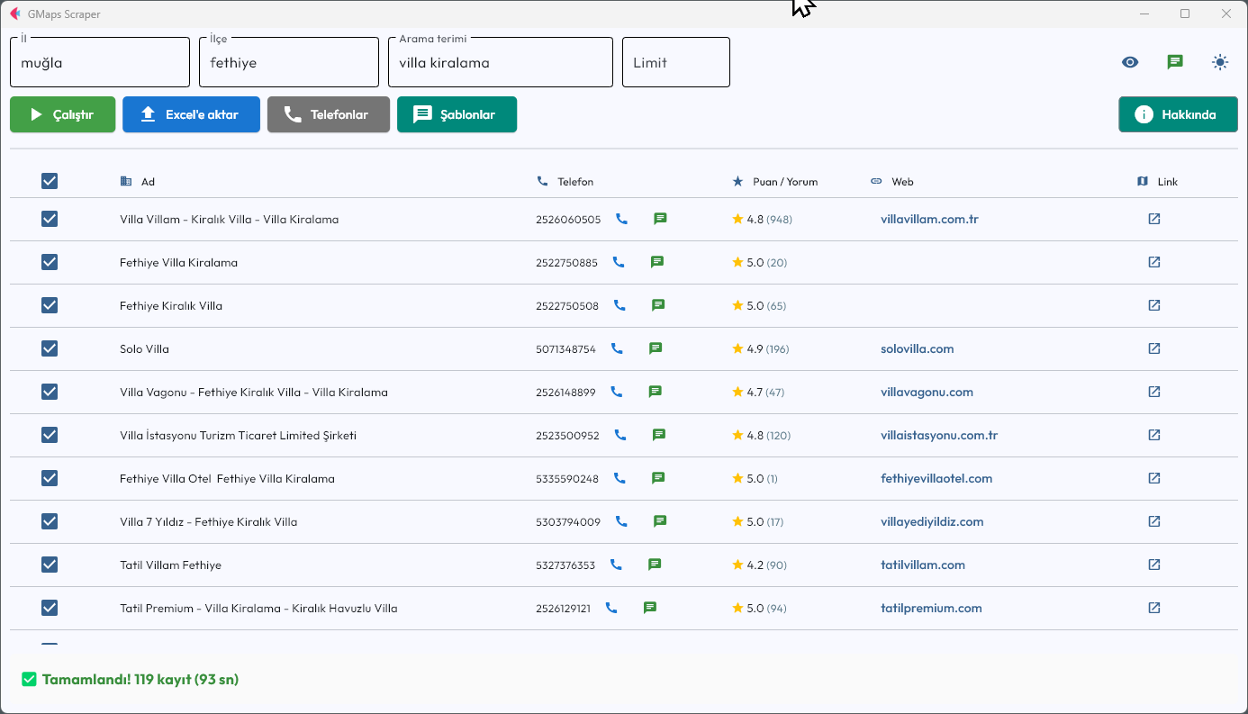Screen dimensions: 1248x714
Task: Uncheck the select-all checkbox in the header
Action: pos(50,181)
